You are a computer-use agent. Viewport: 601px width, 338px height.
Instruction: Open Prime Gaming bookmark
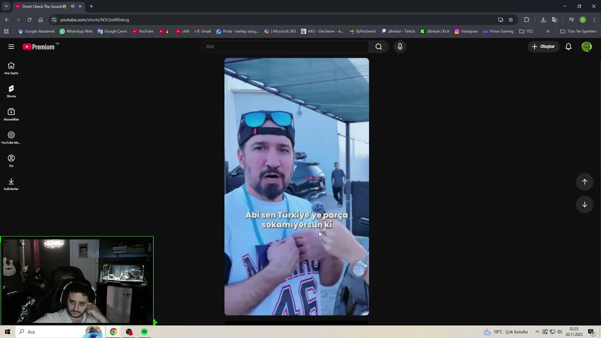point(498,31)
